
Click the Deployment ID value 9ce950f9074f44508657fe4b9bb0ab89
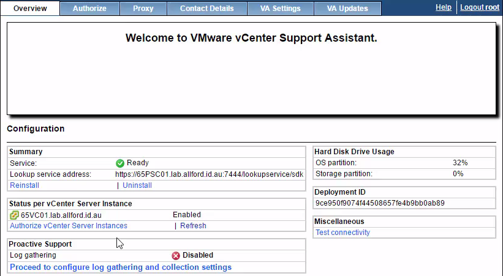point(380,203)
